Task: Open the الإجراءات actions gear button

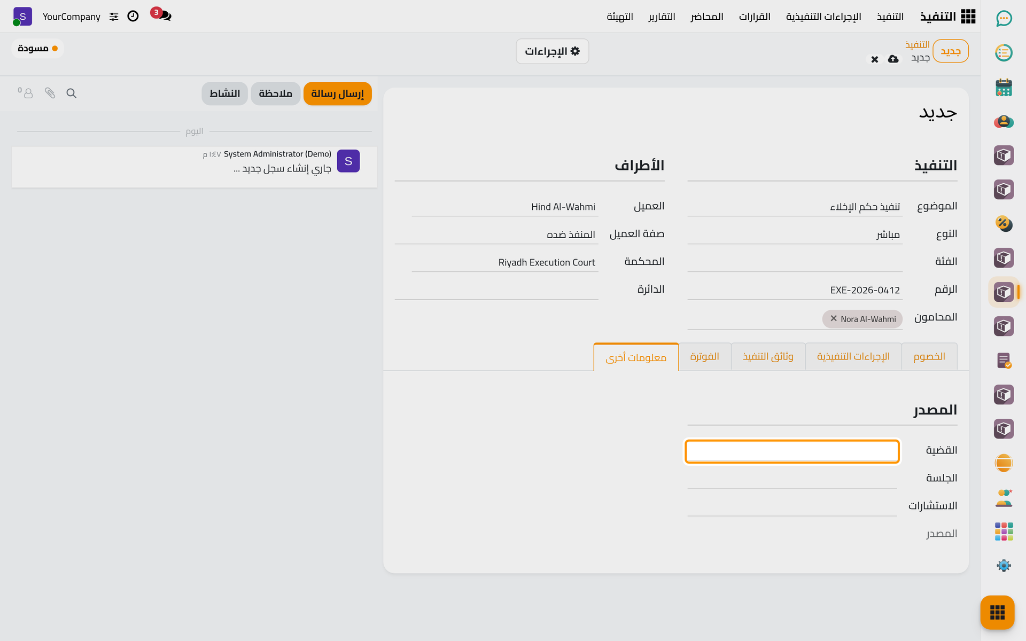Action: pyautogui.click(x=552, y=51)
